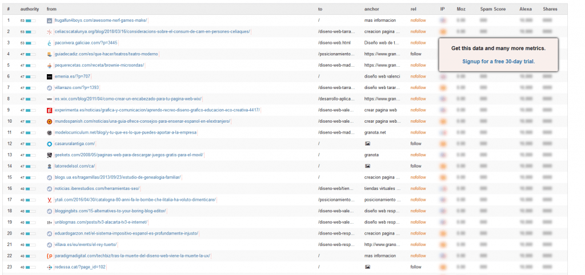
Task: Sort by the rel column header
Action: [x=413, y=9]
